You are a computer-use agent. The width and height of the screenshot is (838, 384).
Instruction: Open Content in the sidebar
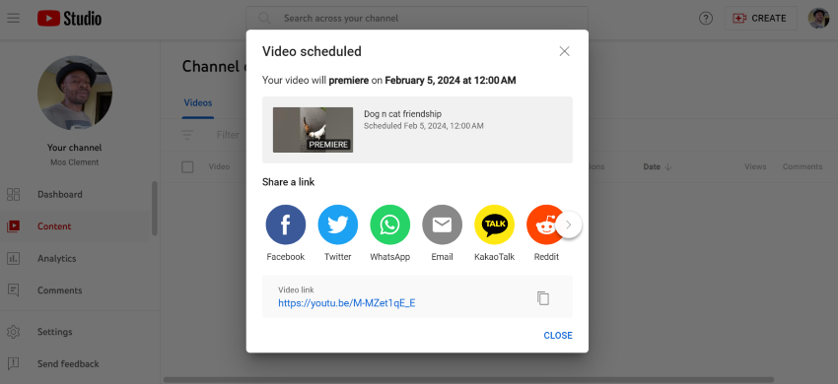point(75,226)
